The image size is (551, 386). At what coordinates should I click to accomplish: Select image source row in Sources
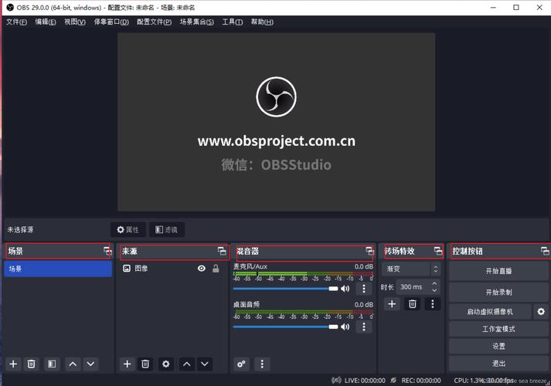click(173, 269)
